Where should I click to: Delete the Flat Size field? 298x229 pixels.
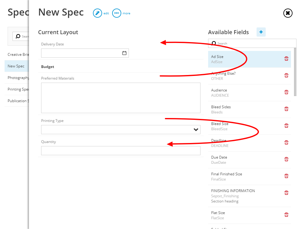click(x=286, y=215)
